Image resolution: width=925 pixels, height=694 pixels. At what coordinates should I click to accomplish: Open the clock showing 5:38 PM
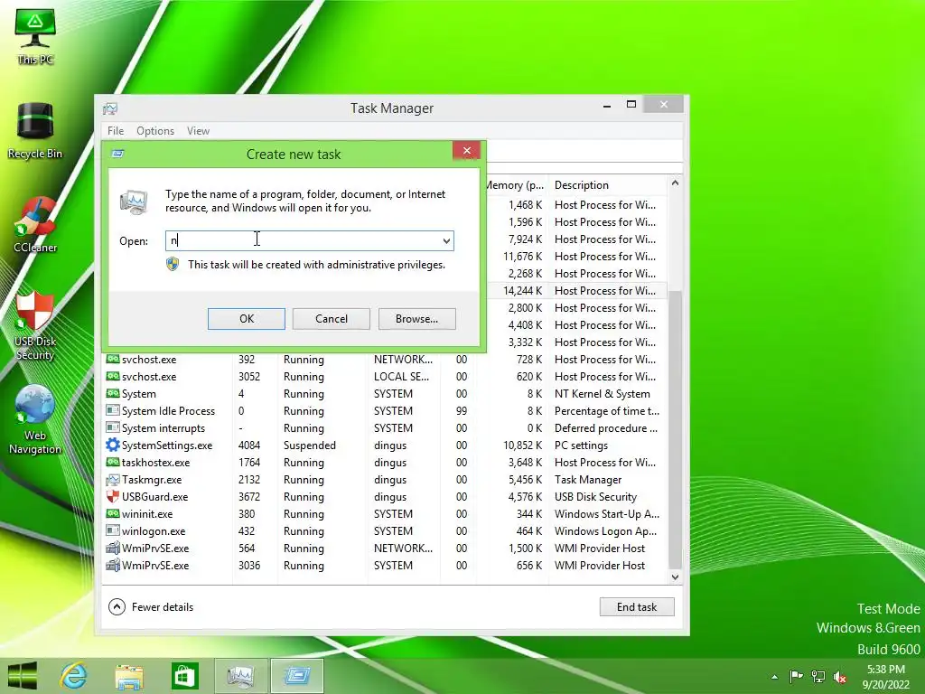click(x=885, y=676)
